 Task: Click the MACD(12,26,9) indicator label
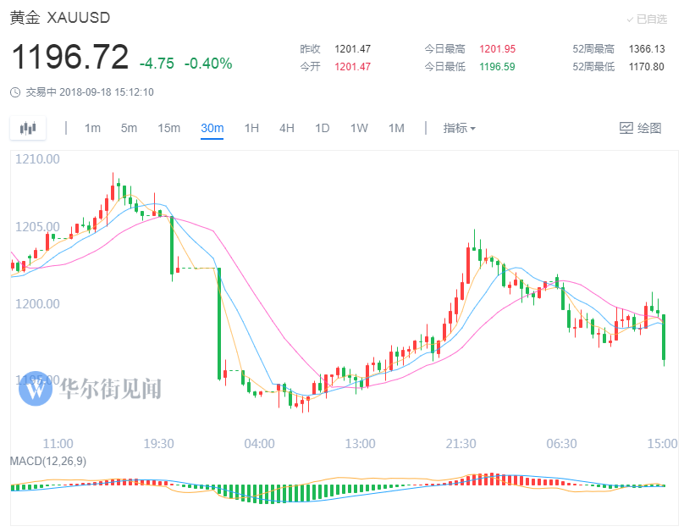pyautogui.click(x=48, y=461)
